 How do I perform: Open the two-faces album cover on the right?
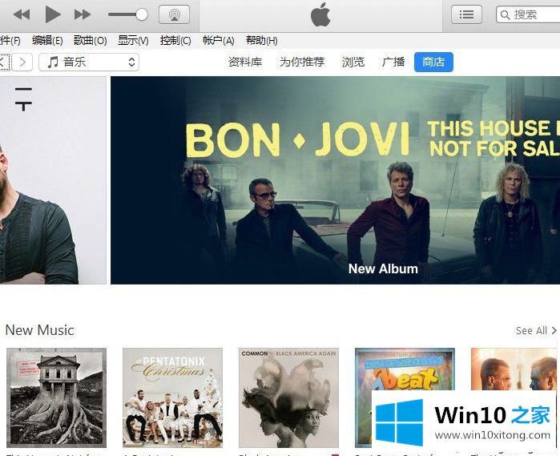click(514, 369)
